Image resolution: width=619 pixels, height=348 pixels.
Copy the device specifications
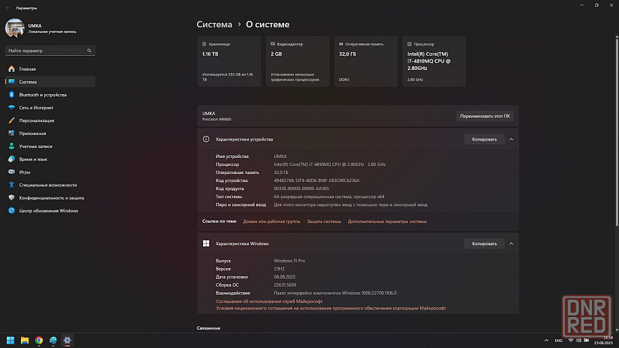pos(485,139)
